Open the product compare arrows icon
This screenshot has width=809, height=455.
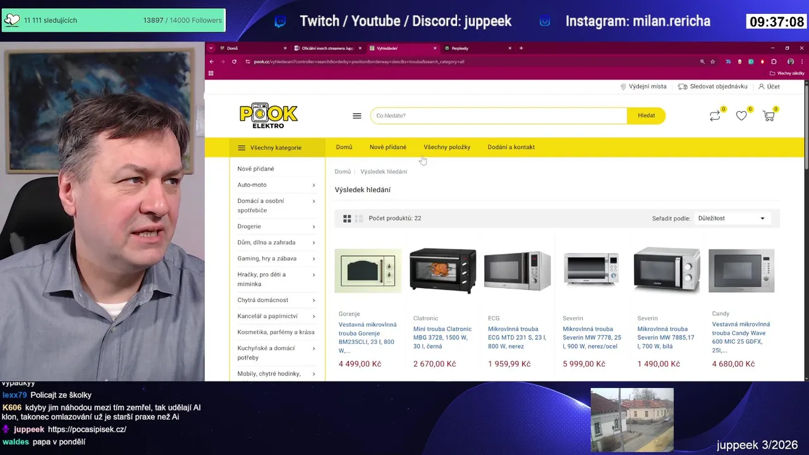715,116
